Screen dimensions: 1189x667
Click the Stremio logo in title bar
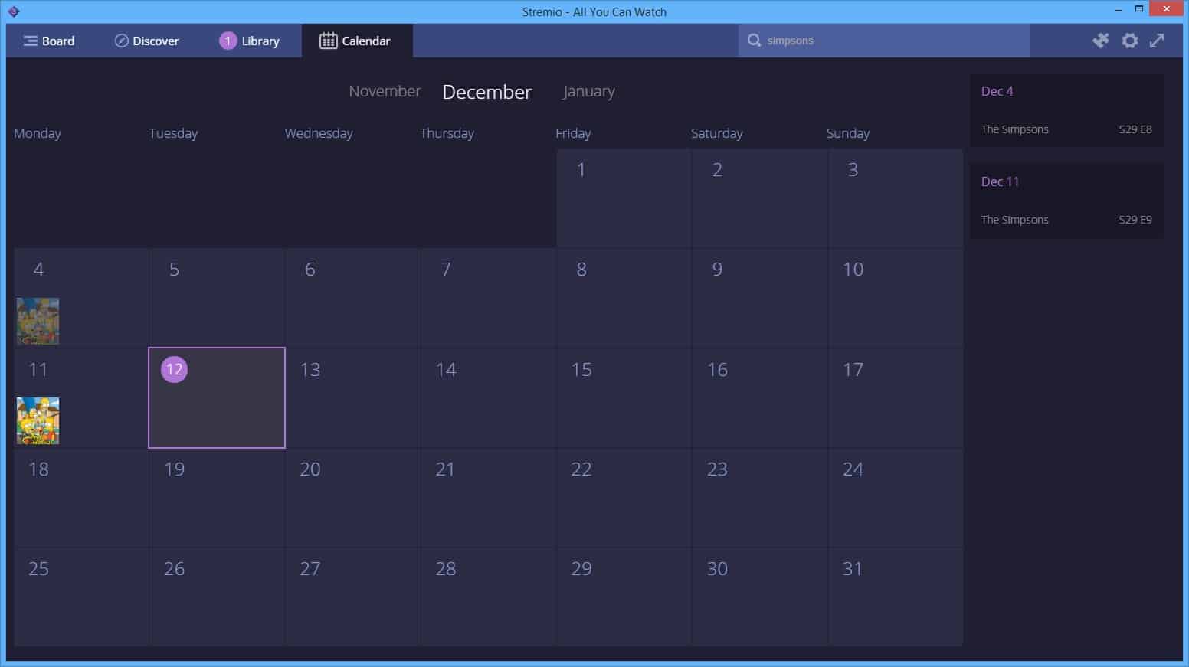(x=13, y=11)
